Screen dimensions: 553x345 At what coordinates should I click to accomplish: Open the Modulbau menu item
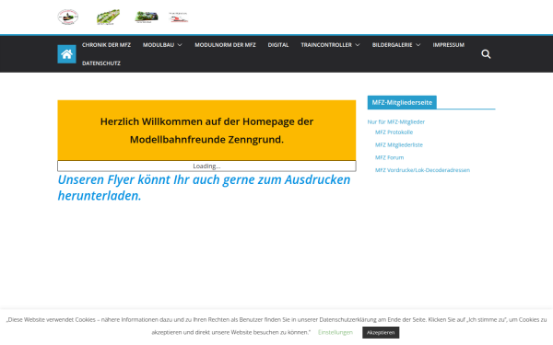coord(159,45)
